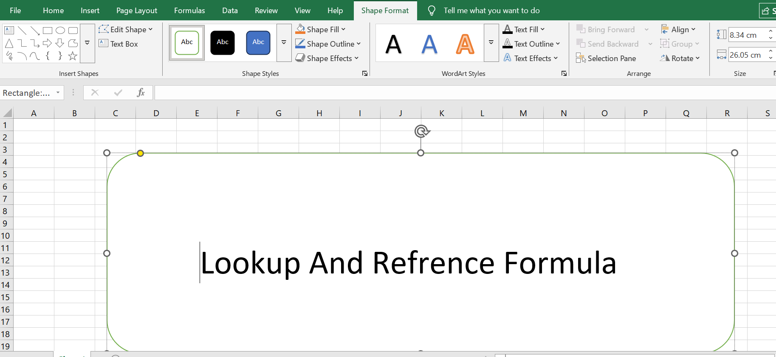Select the oval shape in Insert Shapes
This screenshot has height=357, width=776.
[x=60, y=31]
